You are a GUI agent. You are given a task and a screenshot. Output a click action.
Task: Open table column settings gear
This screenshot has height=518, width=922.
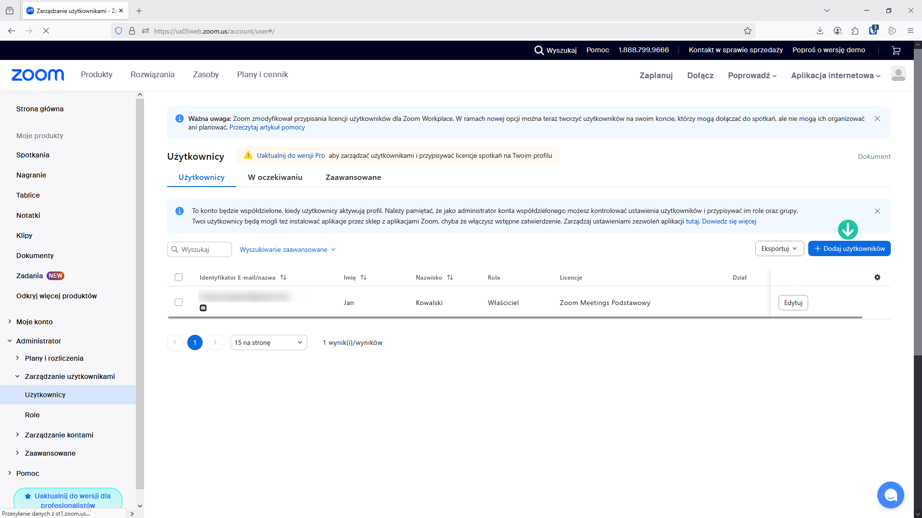coord(877,277)
